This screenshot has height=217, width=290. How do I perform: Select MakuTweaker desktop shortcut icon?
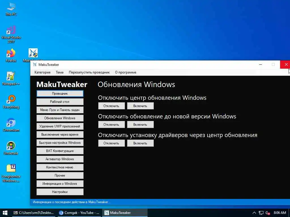(x=33, y=53)
